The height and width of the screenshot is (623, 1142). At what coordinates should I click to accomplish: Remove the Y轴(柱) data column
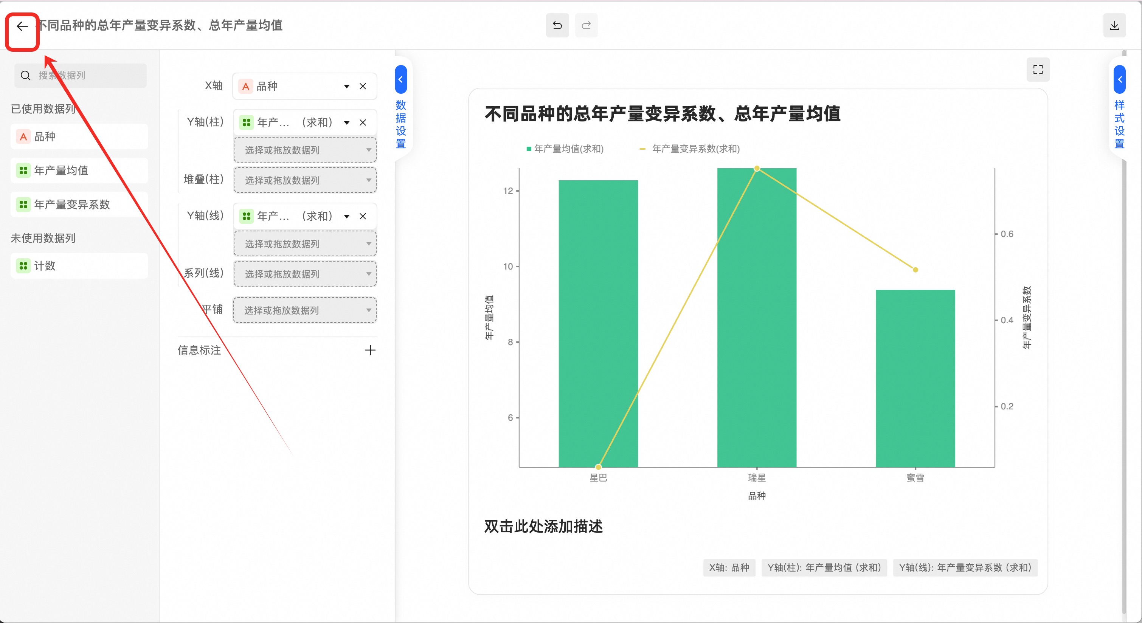tap(363, 123)
